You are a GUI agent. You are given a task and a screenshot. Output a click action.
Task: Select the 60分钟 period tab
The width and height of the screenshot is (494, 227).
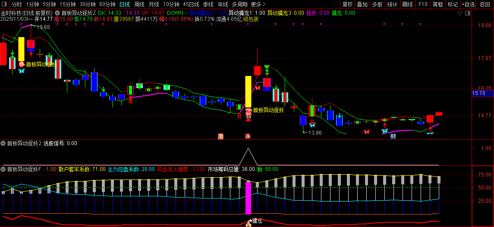click(107, 4)
